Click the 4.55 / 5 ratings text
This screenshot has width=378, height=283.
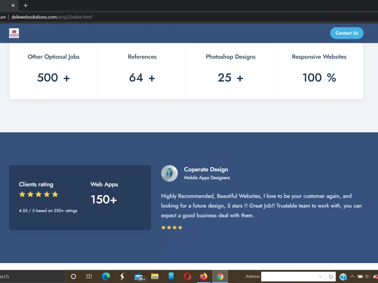[x=48, y=211]
